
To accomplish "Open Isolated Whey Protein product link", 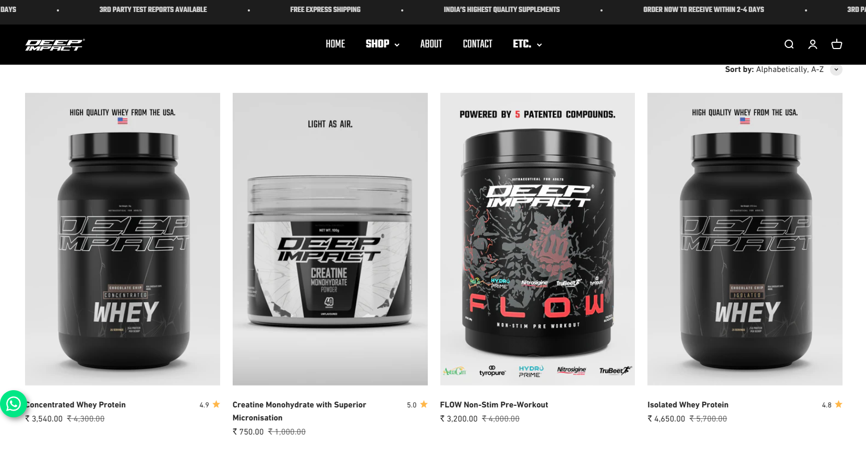I will point(688,405).
